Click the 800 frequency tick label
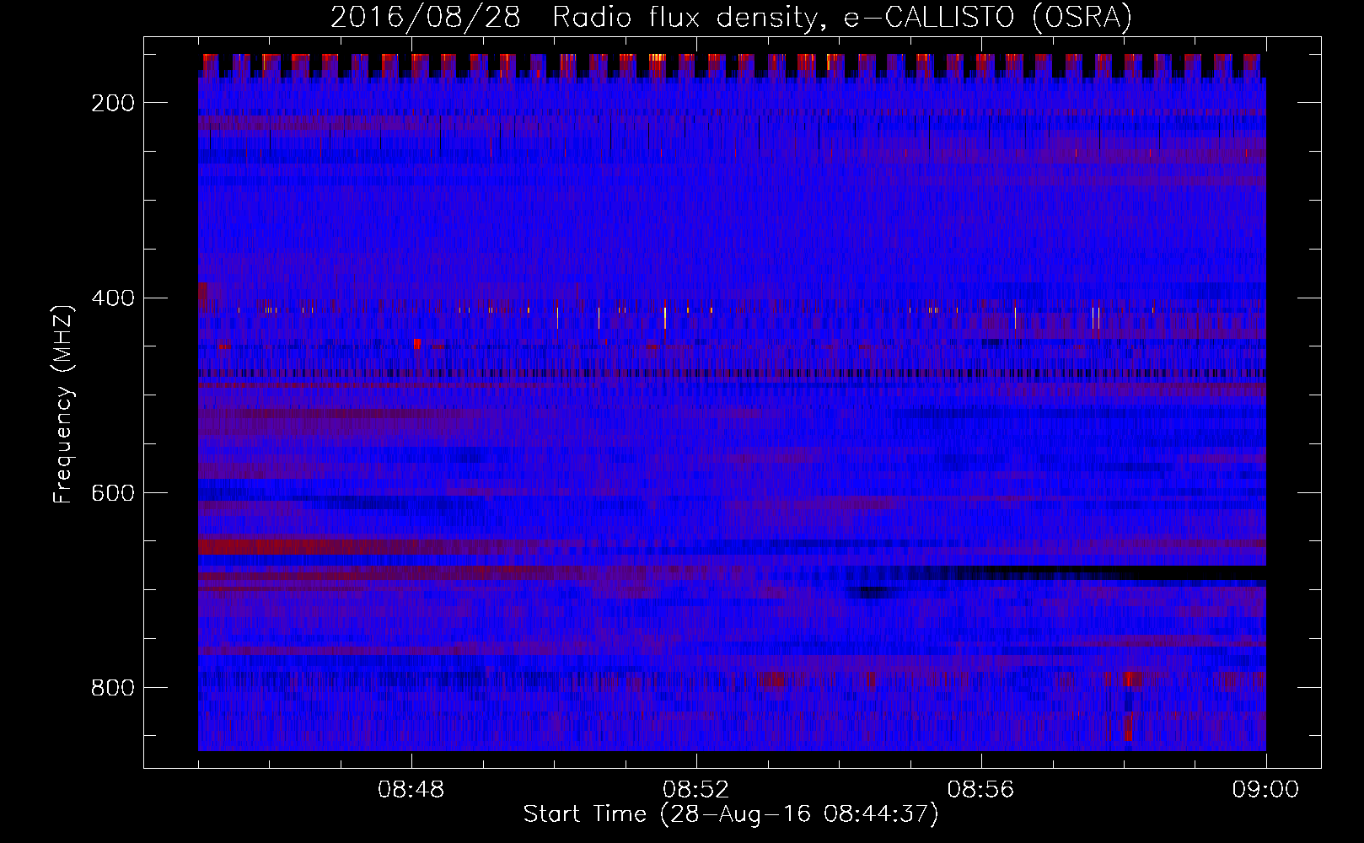The image size is (1364, 843). coord(112,688)
